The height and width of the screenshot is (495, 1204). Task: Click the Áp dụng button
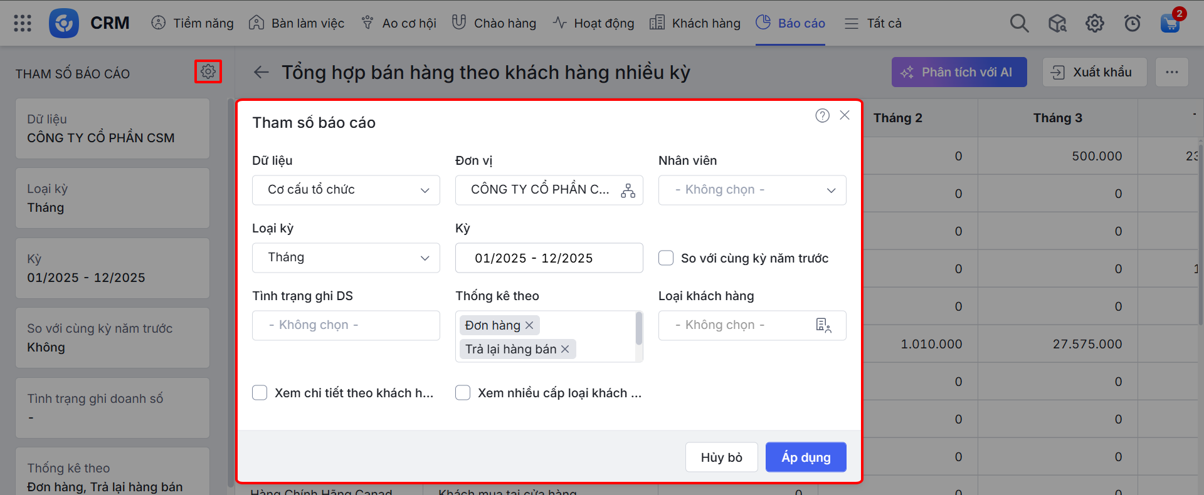[805, 457]
